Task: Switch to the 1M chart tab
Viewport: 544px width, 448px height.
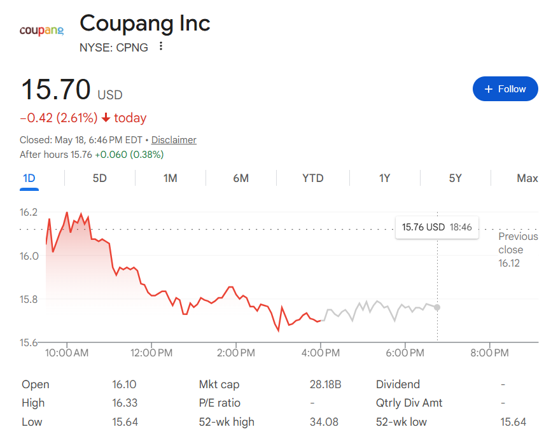Action: click(x=171, y=178)
